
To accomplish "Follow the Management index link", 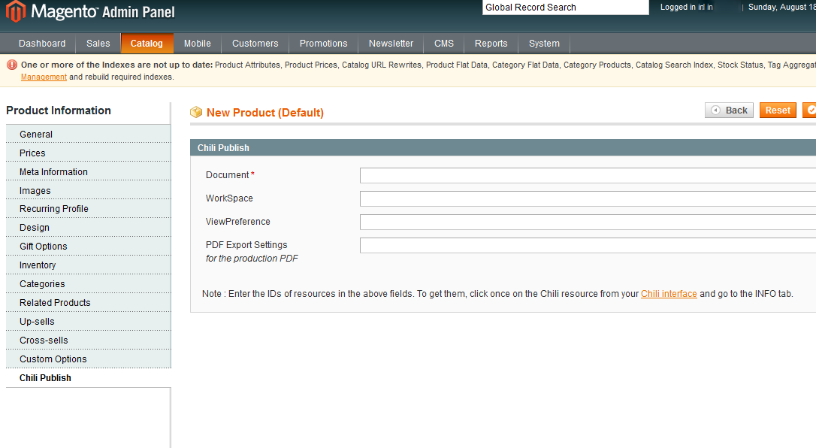I will point(44,77).
